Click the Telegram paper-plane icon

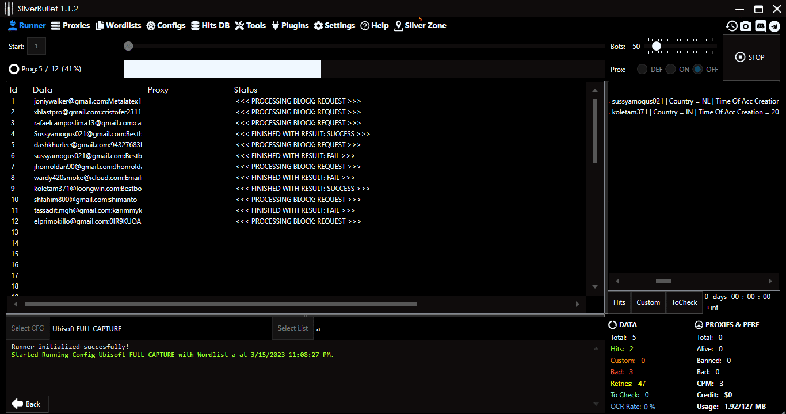click(775, 26)
